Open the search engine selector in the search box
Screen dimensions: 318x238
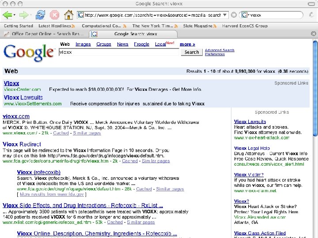click(x=245, y=15)
